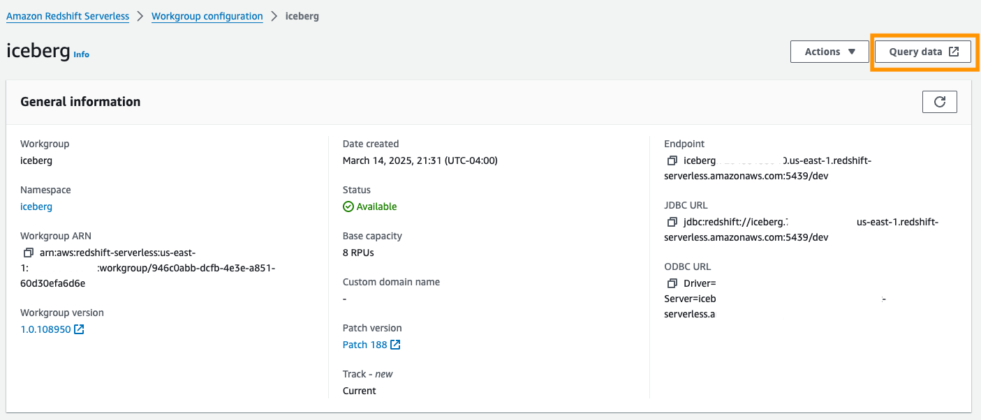This screenshot has height=420, width=981.
Task: Click the external link icon beside 1.0.108950
Action: [79, 329]
